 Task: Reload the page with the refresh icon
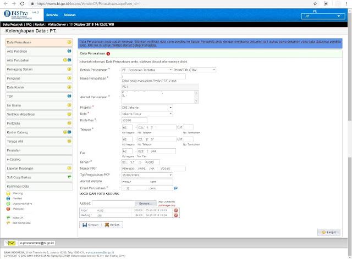[x=22, y=4]
